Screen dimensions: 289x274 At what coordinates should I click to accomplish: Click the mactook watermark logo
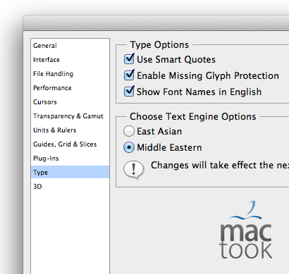pyautogui.click(x=246, y=230)
